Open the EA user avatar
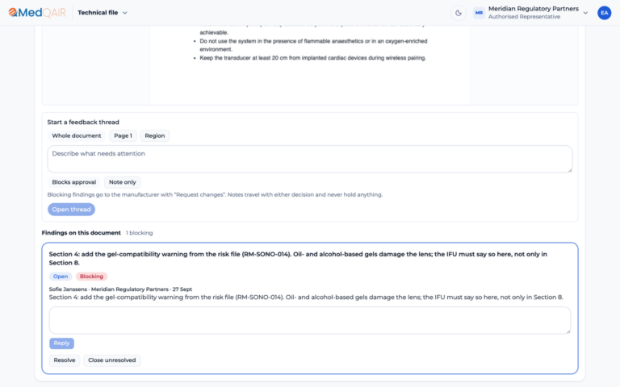Image resolution: width=620 pixels, height=387 pixels. 604,13
